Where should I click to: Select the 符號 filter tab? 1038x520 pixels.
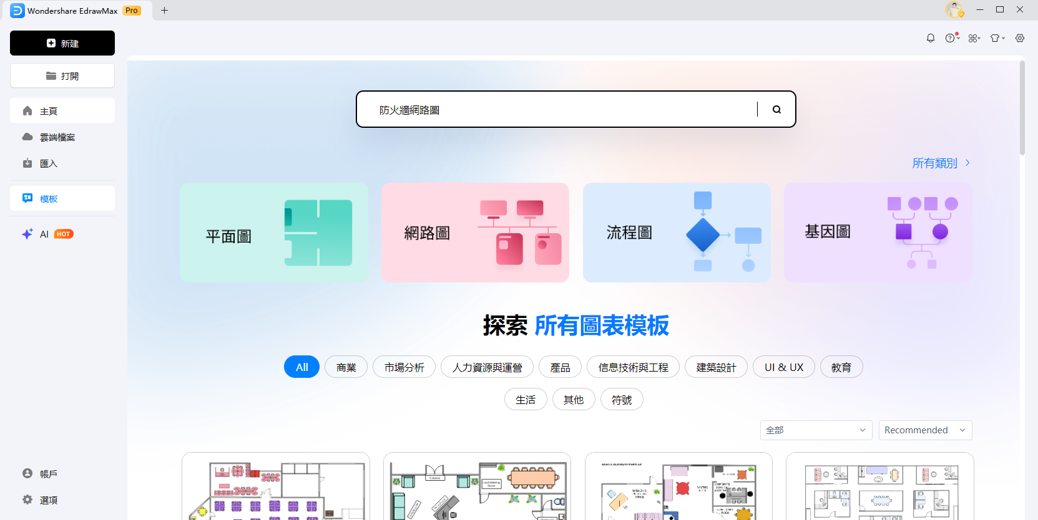coord(622,399)
